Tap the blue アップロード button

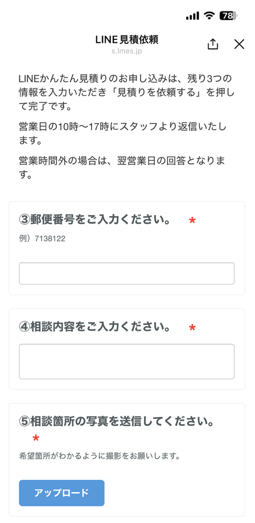click(x=61, y=493)
